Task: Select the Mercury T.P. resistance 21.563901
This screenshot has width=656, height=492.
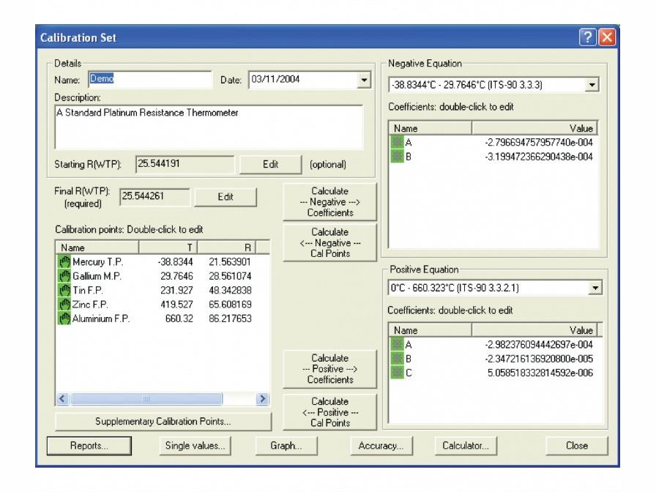Action: pos(230,262)
